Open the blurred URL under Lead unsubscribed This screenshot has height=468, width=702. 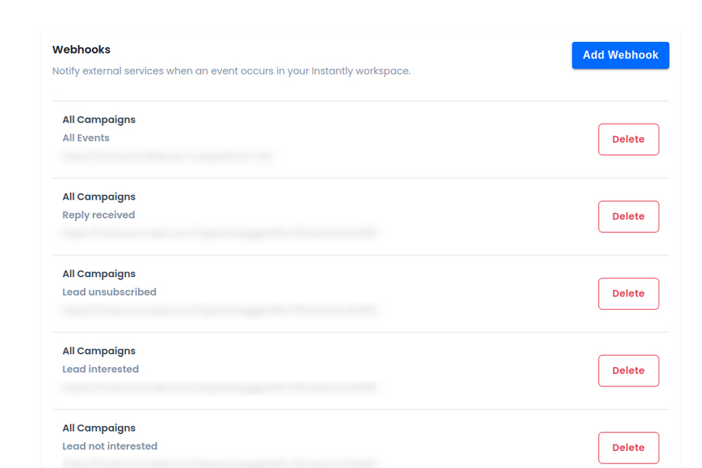(x=220, y=310)
